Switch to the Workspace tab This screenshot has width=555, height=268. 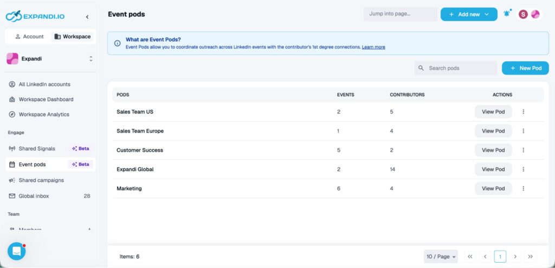click(73, 36)
